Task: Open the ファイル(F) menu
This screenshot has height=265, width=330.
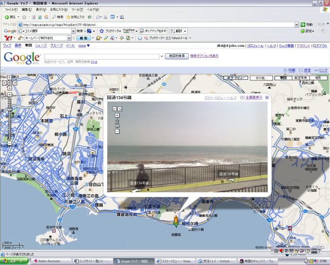Action: point(11,9)
